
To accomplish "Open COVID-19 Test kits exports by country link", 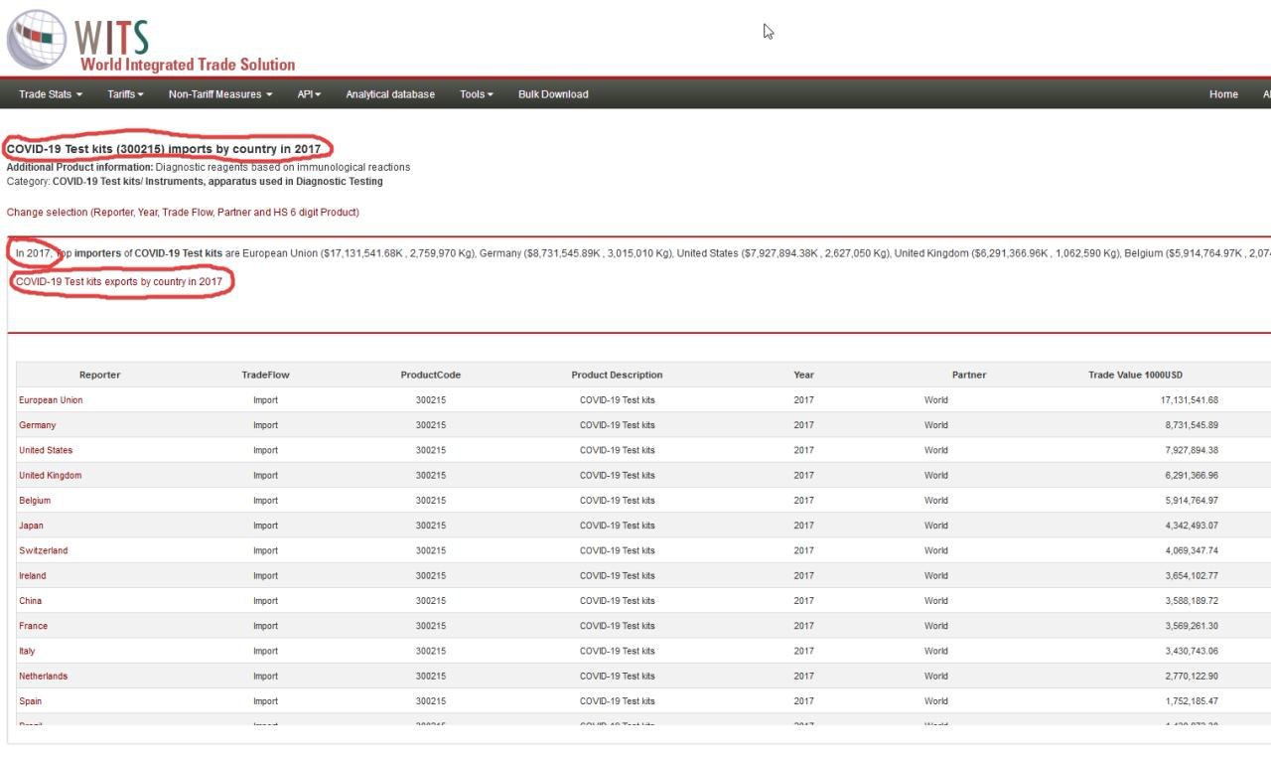I will pos(119,282).
